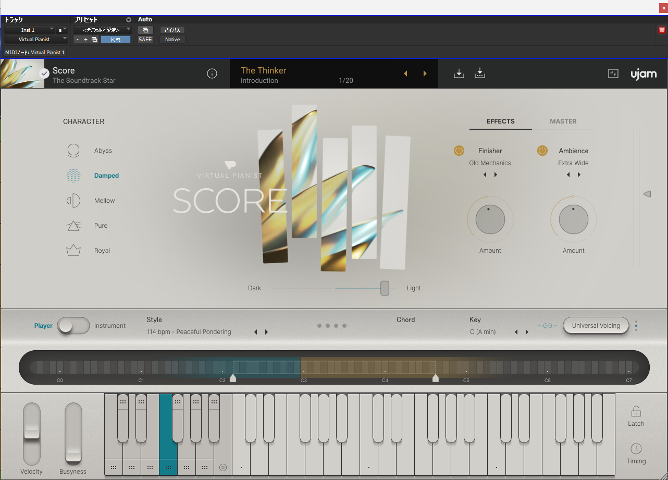Select next Ambience mode arrow

click(579, 175)
